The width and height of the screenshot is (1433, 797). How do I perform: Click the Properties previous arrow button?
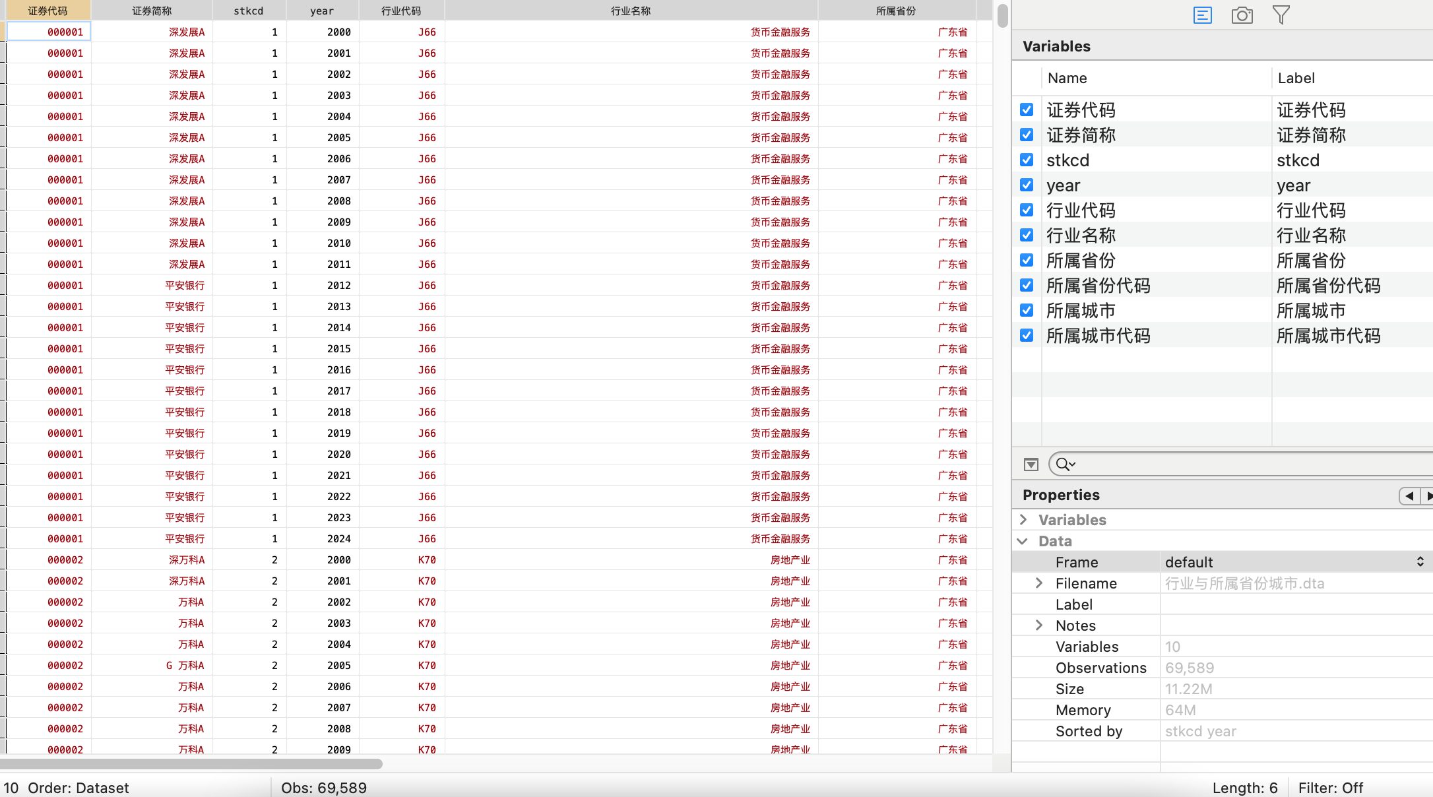(1409, 495)
